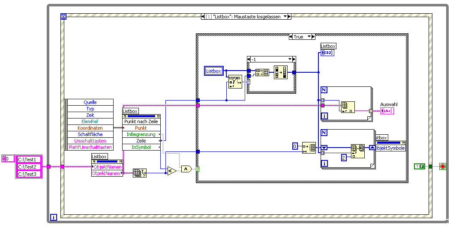Viewport: 453px width, 228px height.
Task: Select the Replace Array Subset function icon
Action: tap(358, 151)
